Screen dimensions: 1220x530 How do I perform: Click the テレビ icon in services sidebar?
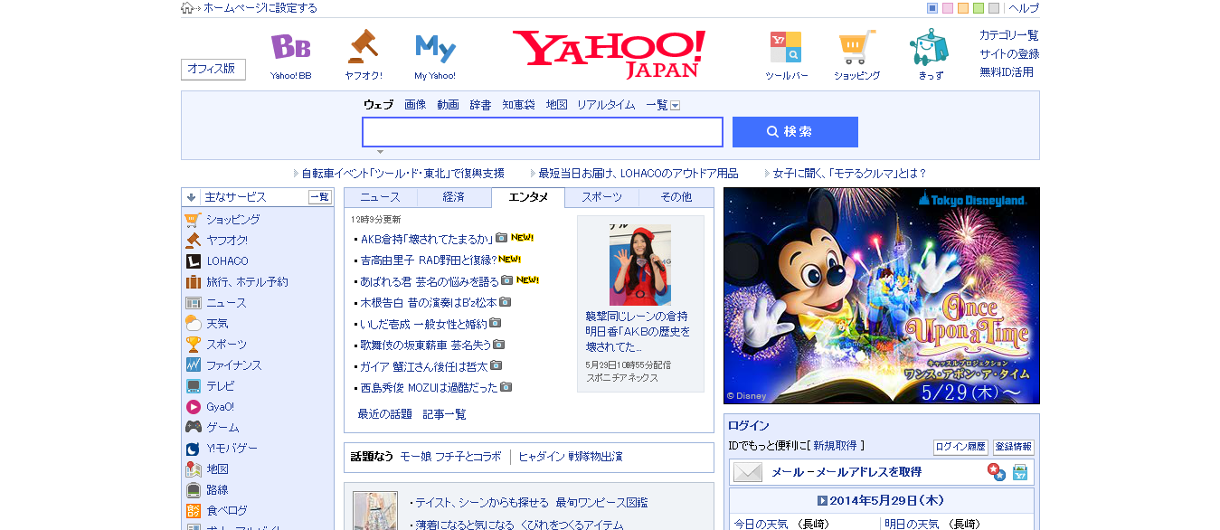[193, 386]
